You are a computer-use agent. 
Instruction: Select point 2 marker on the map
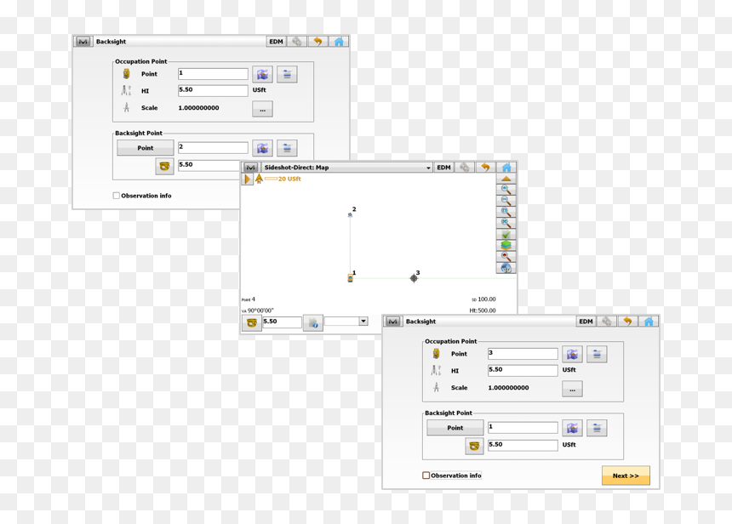point(350,214)
